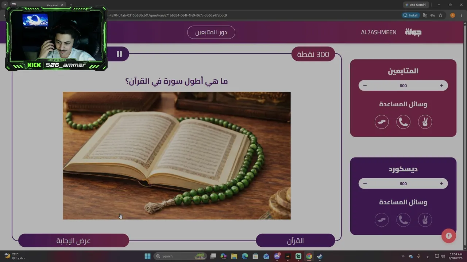Open the Chrome profile avatar
Viewport: 467px width, 262px height.
click(452, 15)
